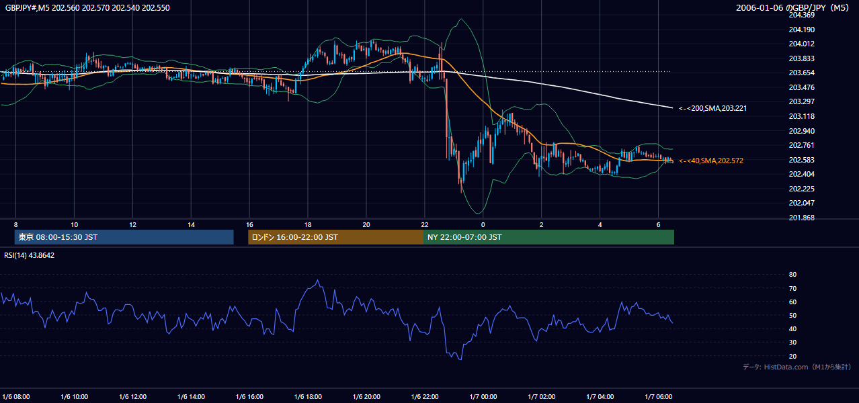Click price level 203.654 on the axis

(801, 73)
